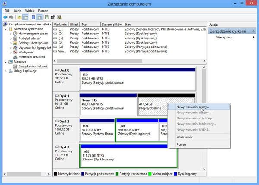Select the Podgląd zdarzeń tree icon
This screenshot has width=259, height=185.
(x=15, y=38)
